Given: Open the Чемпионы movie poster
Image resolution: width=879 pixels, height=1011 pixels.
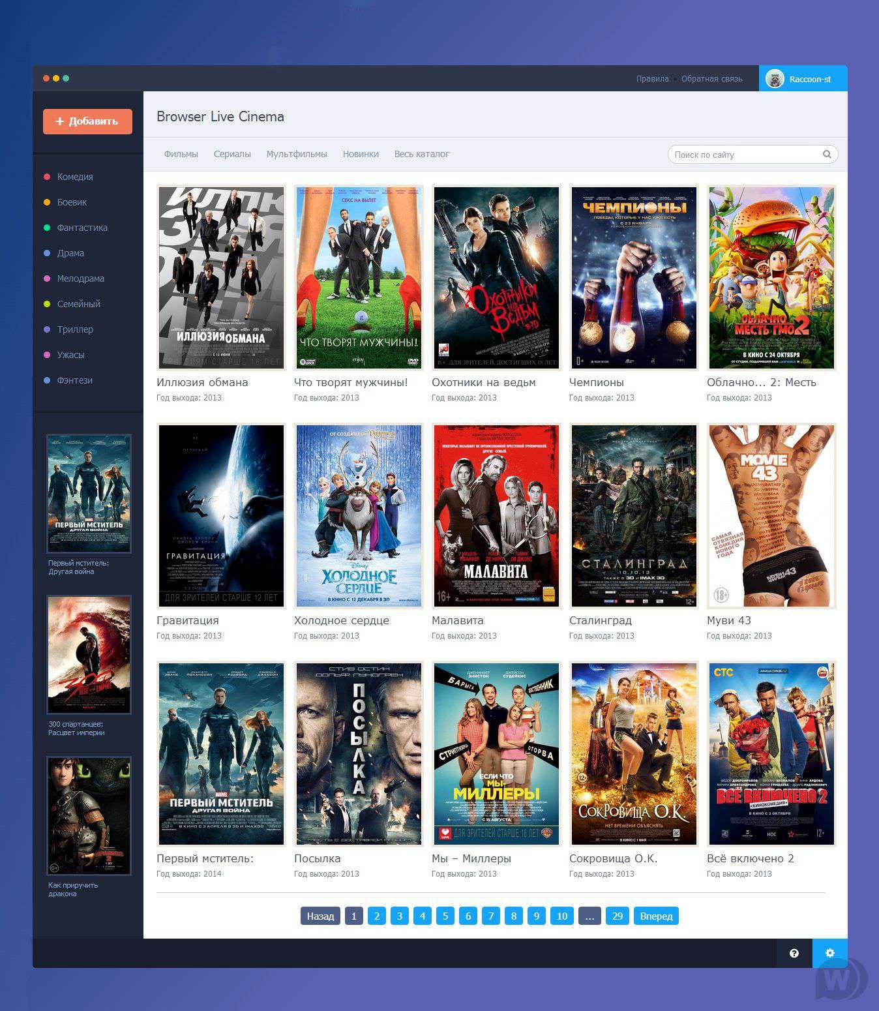Looking at the screenshot, I should pos(634,278).
